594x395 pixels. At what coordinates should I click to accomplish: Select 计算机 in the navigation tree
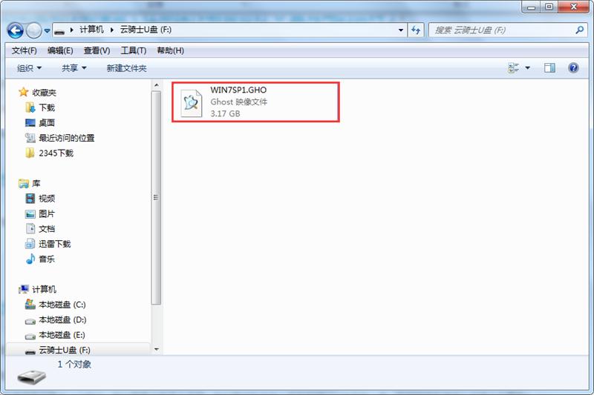click(45, 289)
